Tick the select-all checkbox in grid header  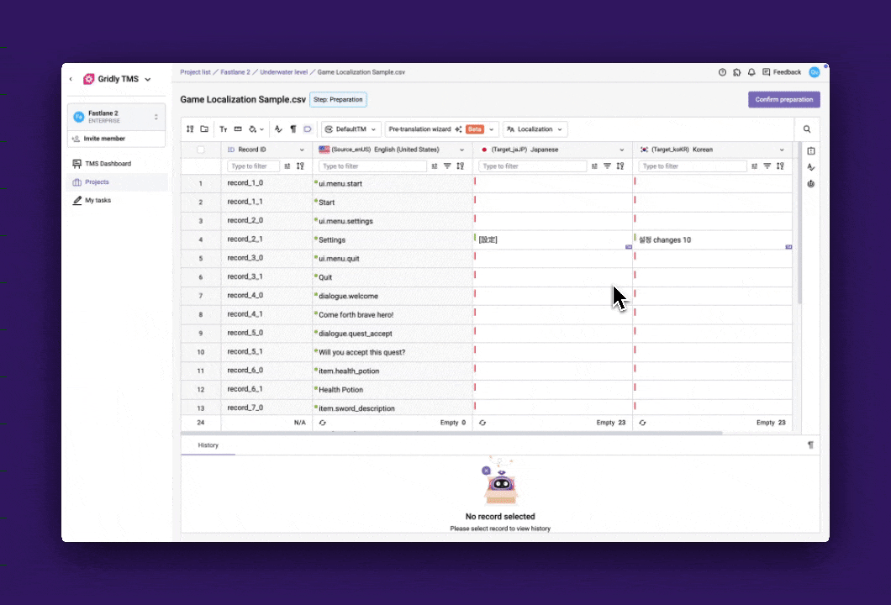pos(200,150)
